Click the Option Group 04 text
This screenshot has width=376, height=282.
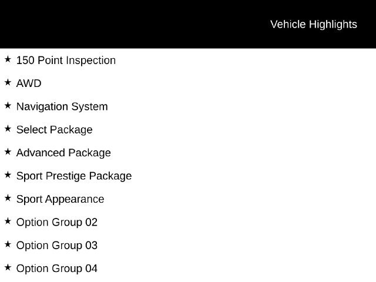tap(57, 268)
